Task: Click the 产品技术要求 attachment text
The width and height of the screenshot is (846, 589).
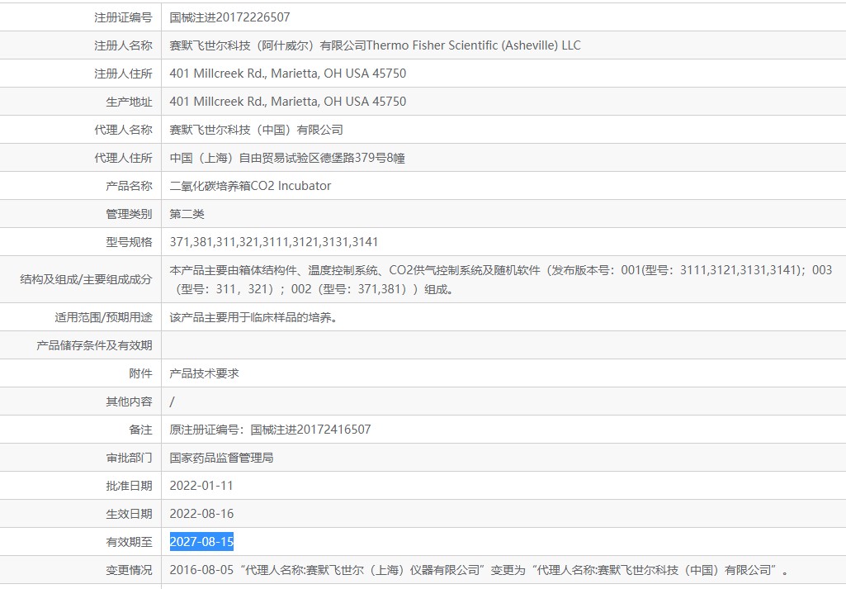Action: click(x=204, y=373)
